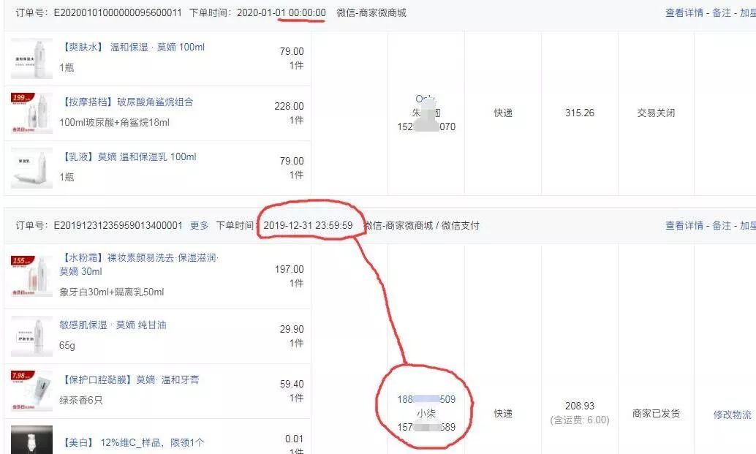Screen dimensions: 756x454
Task: Click 修改物流 link
Action: pyautogui.click(x=732, y=415)
